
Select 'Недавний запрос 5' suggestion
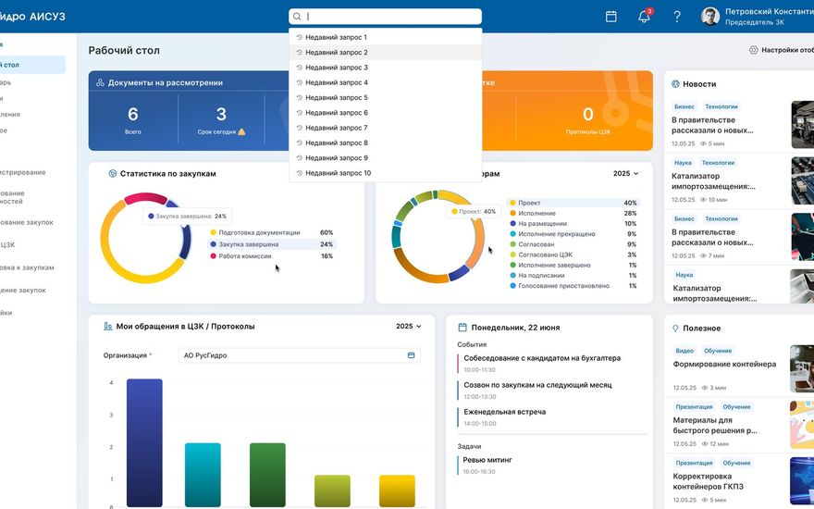[385, 98]
